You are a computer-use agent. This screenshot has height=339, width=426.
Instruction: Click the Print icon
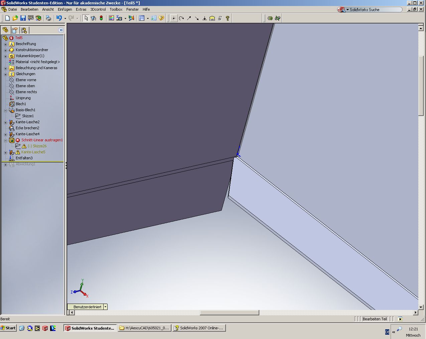click(x=48, y=18)
